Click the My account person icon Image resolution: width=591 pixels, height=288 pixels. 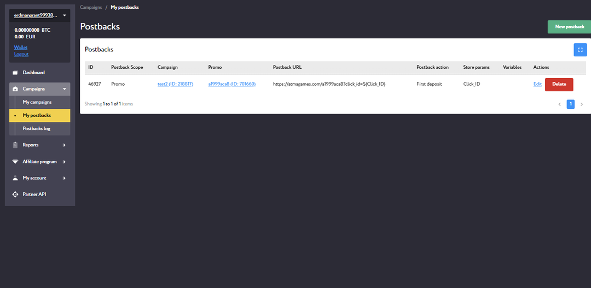pos(15,178)
